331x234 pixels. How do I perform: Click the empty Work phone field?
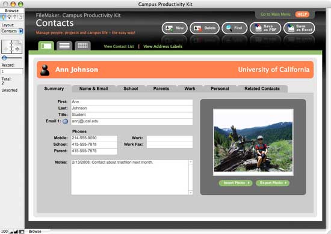pyautogui.click(x=170, y=138)
